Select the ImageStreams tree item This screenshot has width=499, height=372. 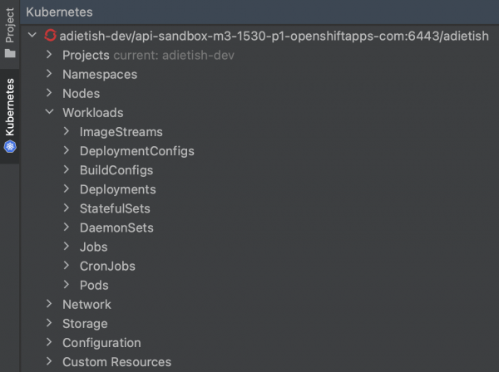pyautogui.click(x=121, y=132)
